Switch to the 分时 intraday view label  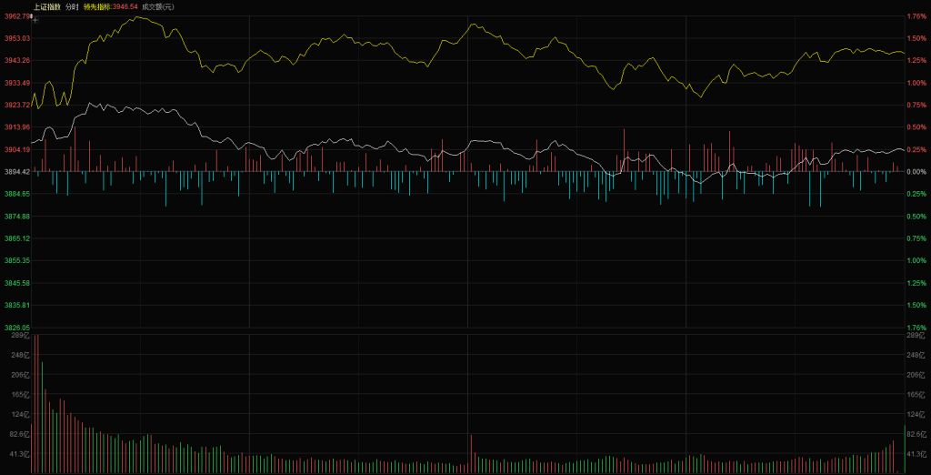pos(72,6)
